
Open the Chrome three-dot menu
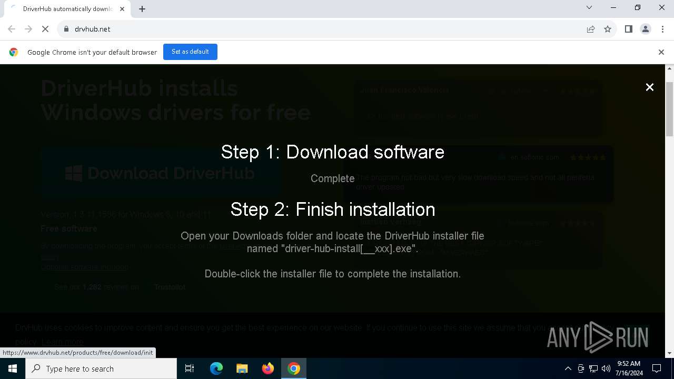pos(662,29)
